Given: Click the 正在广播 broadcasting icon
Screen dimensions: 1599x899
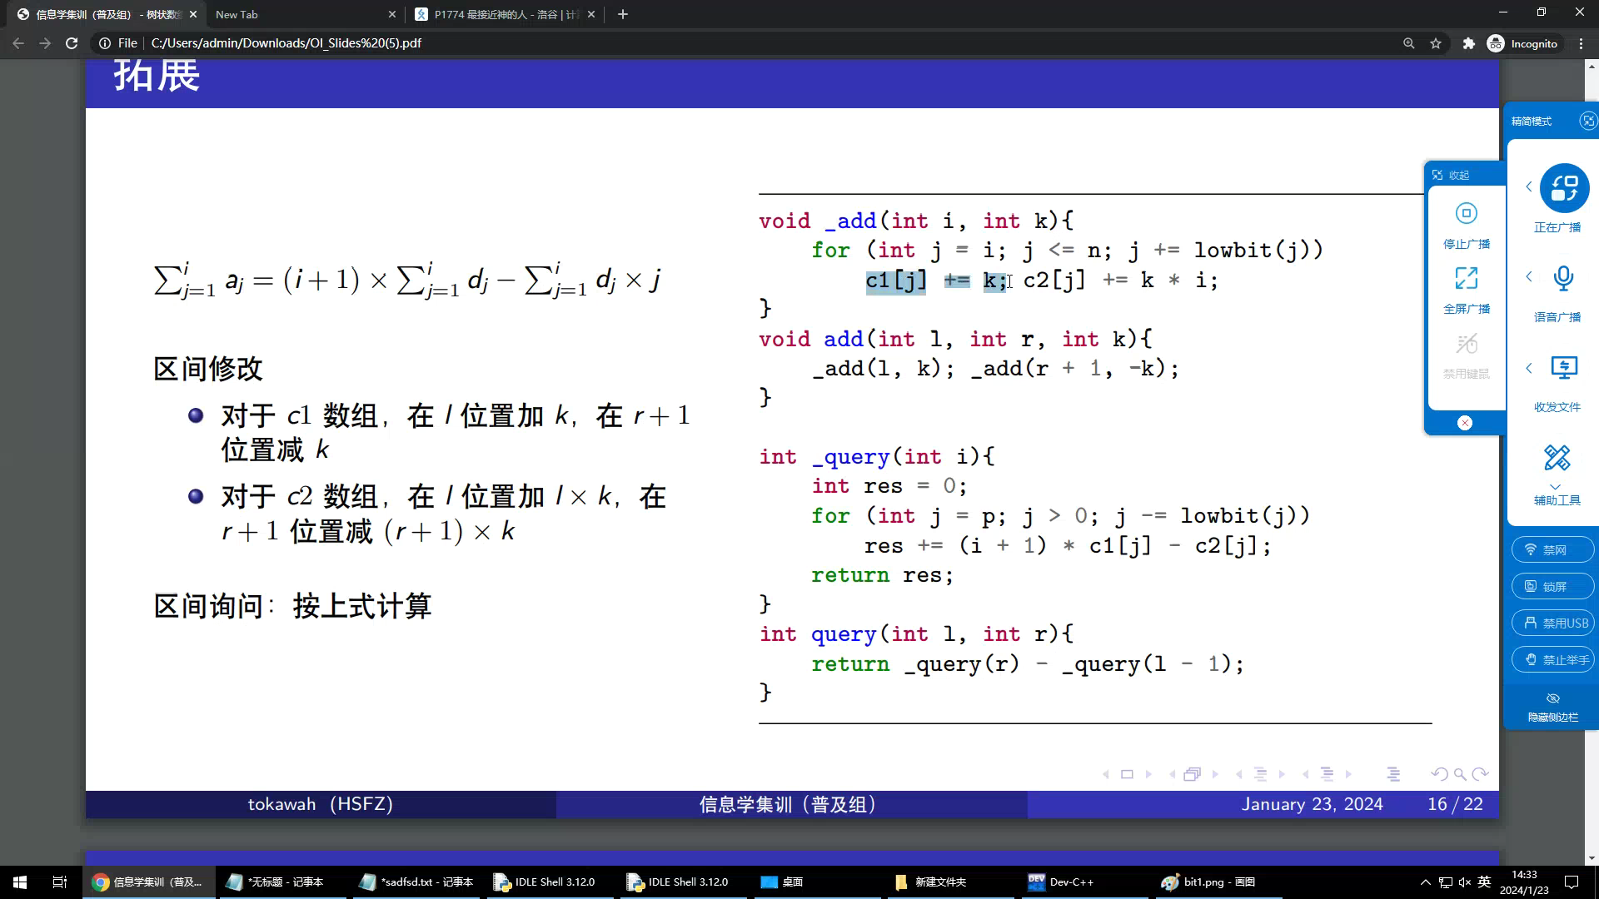Looking at the screenshot, I should pyautogui.click(x=1563, y=188).
